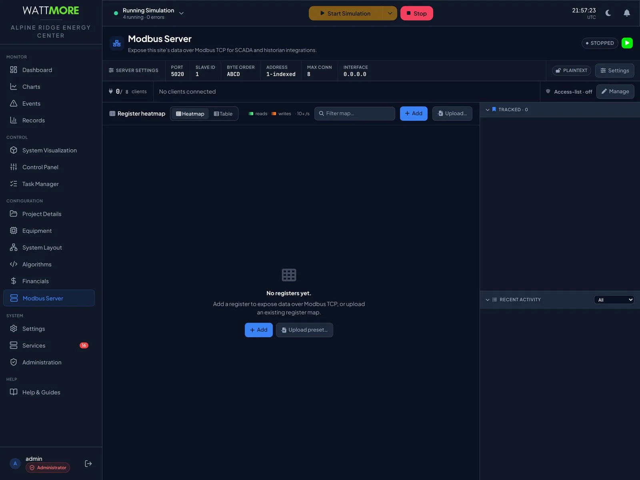Expand the Running Simulation status dropdown
This screenshot has width=640, height=480.
pyautogui.click(x=181, y=13)
